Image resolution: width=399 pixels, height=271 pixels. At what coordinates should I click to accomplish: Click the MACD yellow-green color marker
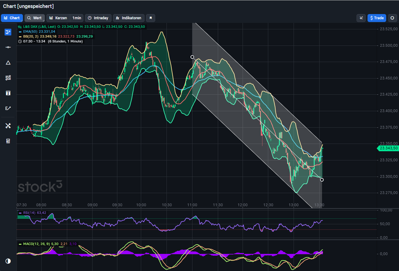(x=20, y=244)
